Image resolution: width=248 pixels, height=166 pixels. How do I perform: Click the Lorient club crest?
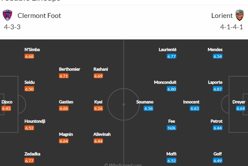[239, 15]
